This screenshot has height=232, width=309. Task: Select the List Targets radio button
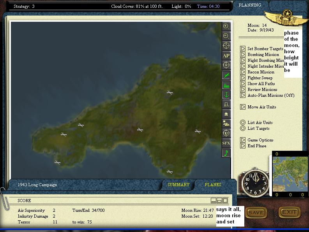[243, 128]
